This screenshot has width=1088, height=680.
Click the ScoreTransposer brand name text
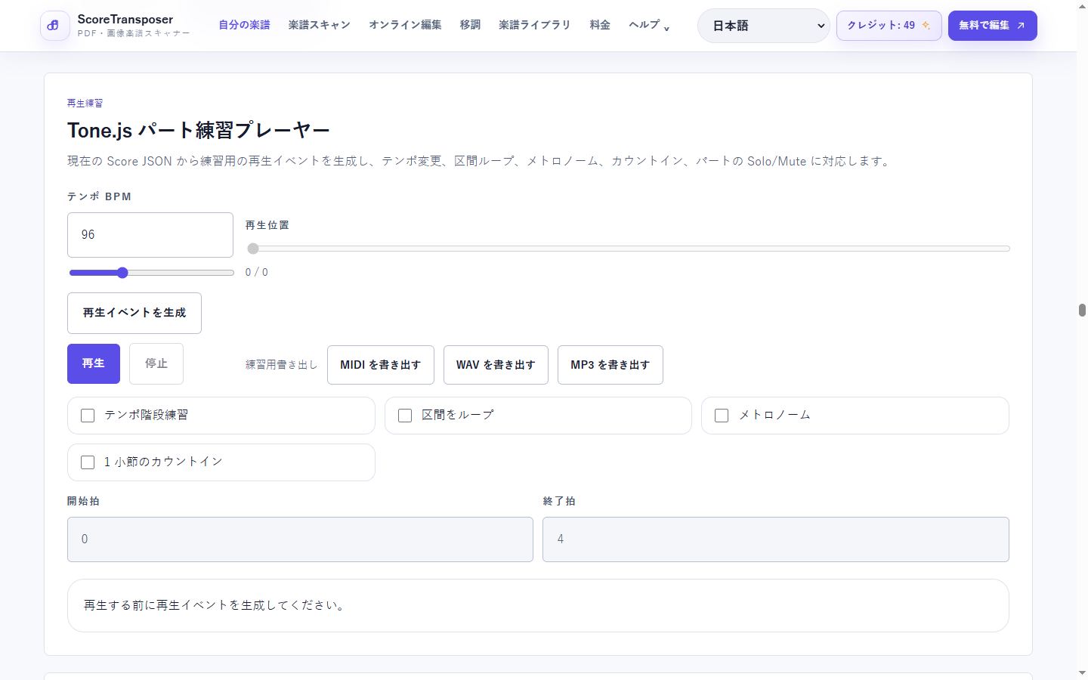coord(125,20)
